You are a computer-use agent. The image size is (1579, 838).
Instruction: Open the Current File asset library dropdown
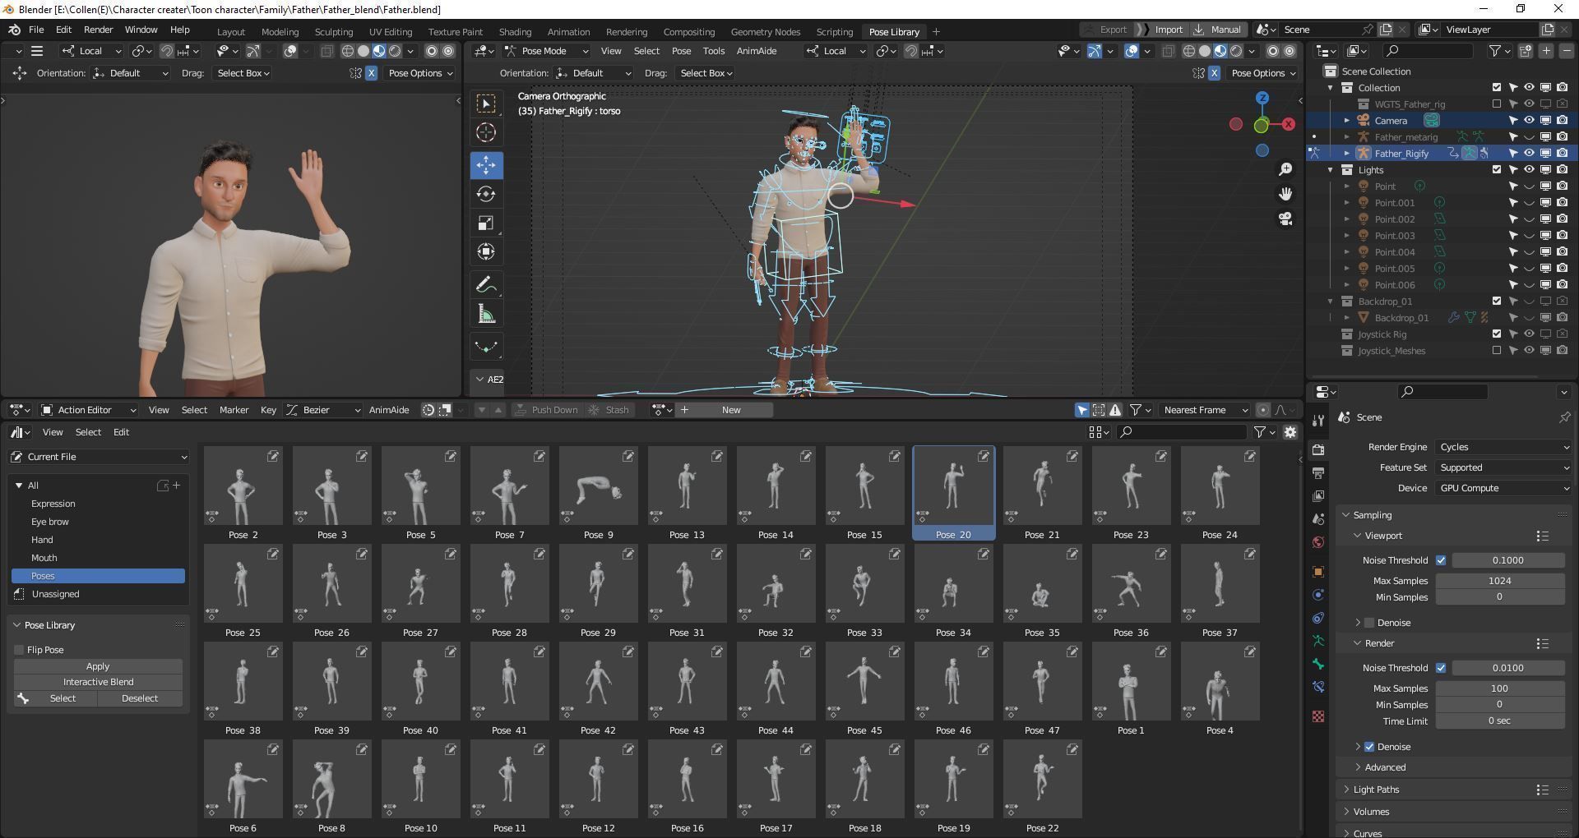(99, 457)
